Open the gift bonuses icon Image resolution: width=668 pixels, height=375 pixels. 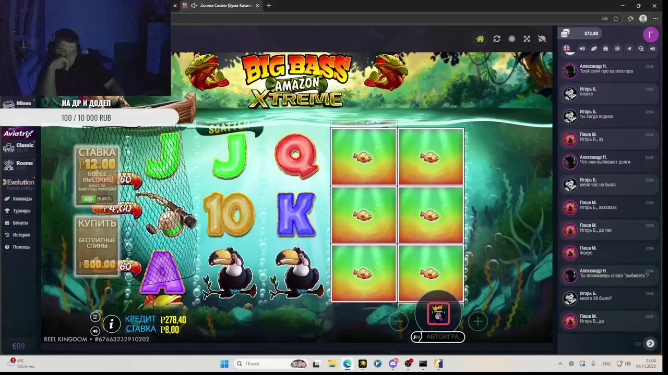[605, 48]
